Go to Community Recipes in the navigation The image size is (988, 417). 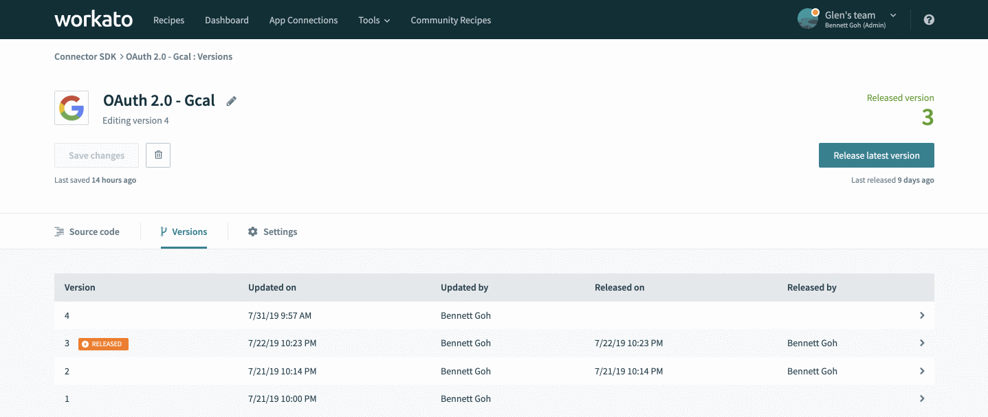coord(450,20)
